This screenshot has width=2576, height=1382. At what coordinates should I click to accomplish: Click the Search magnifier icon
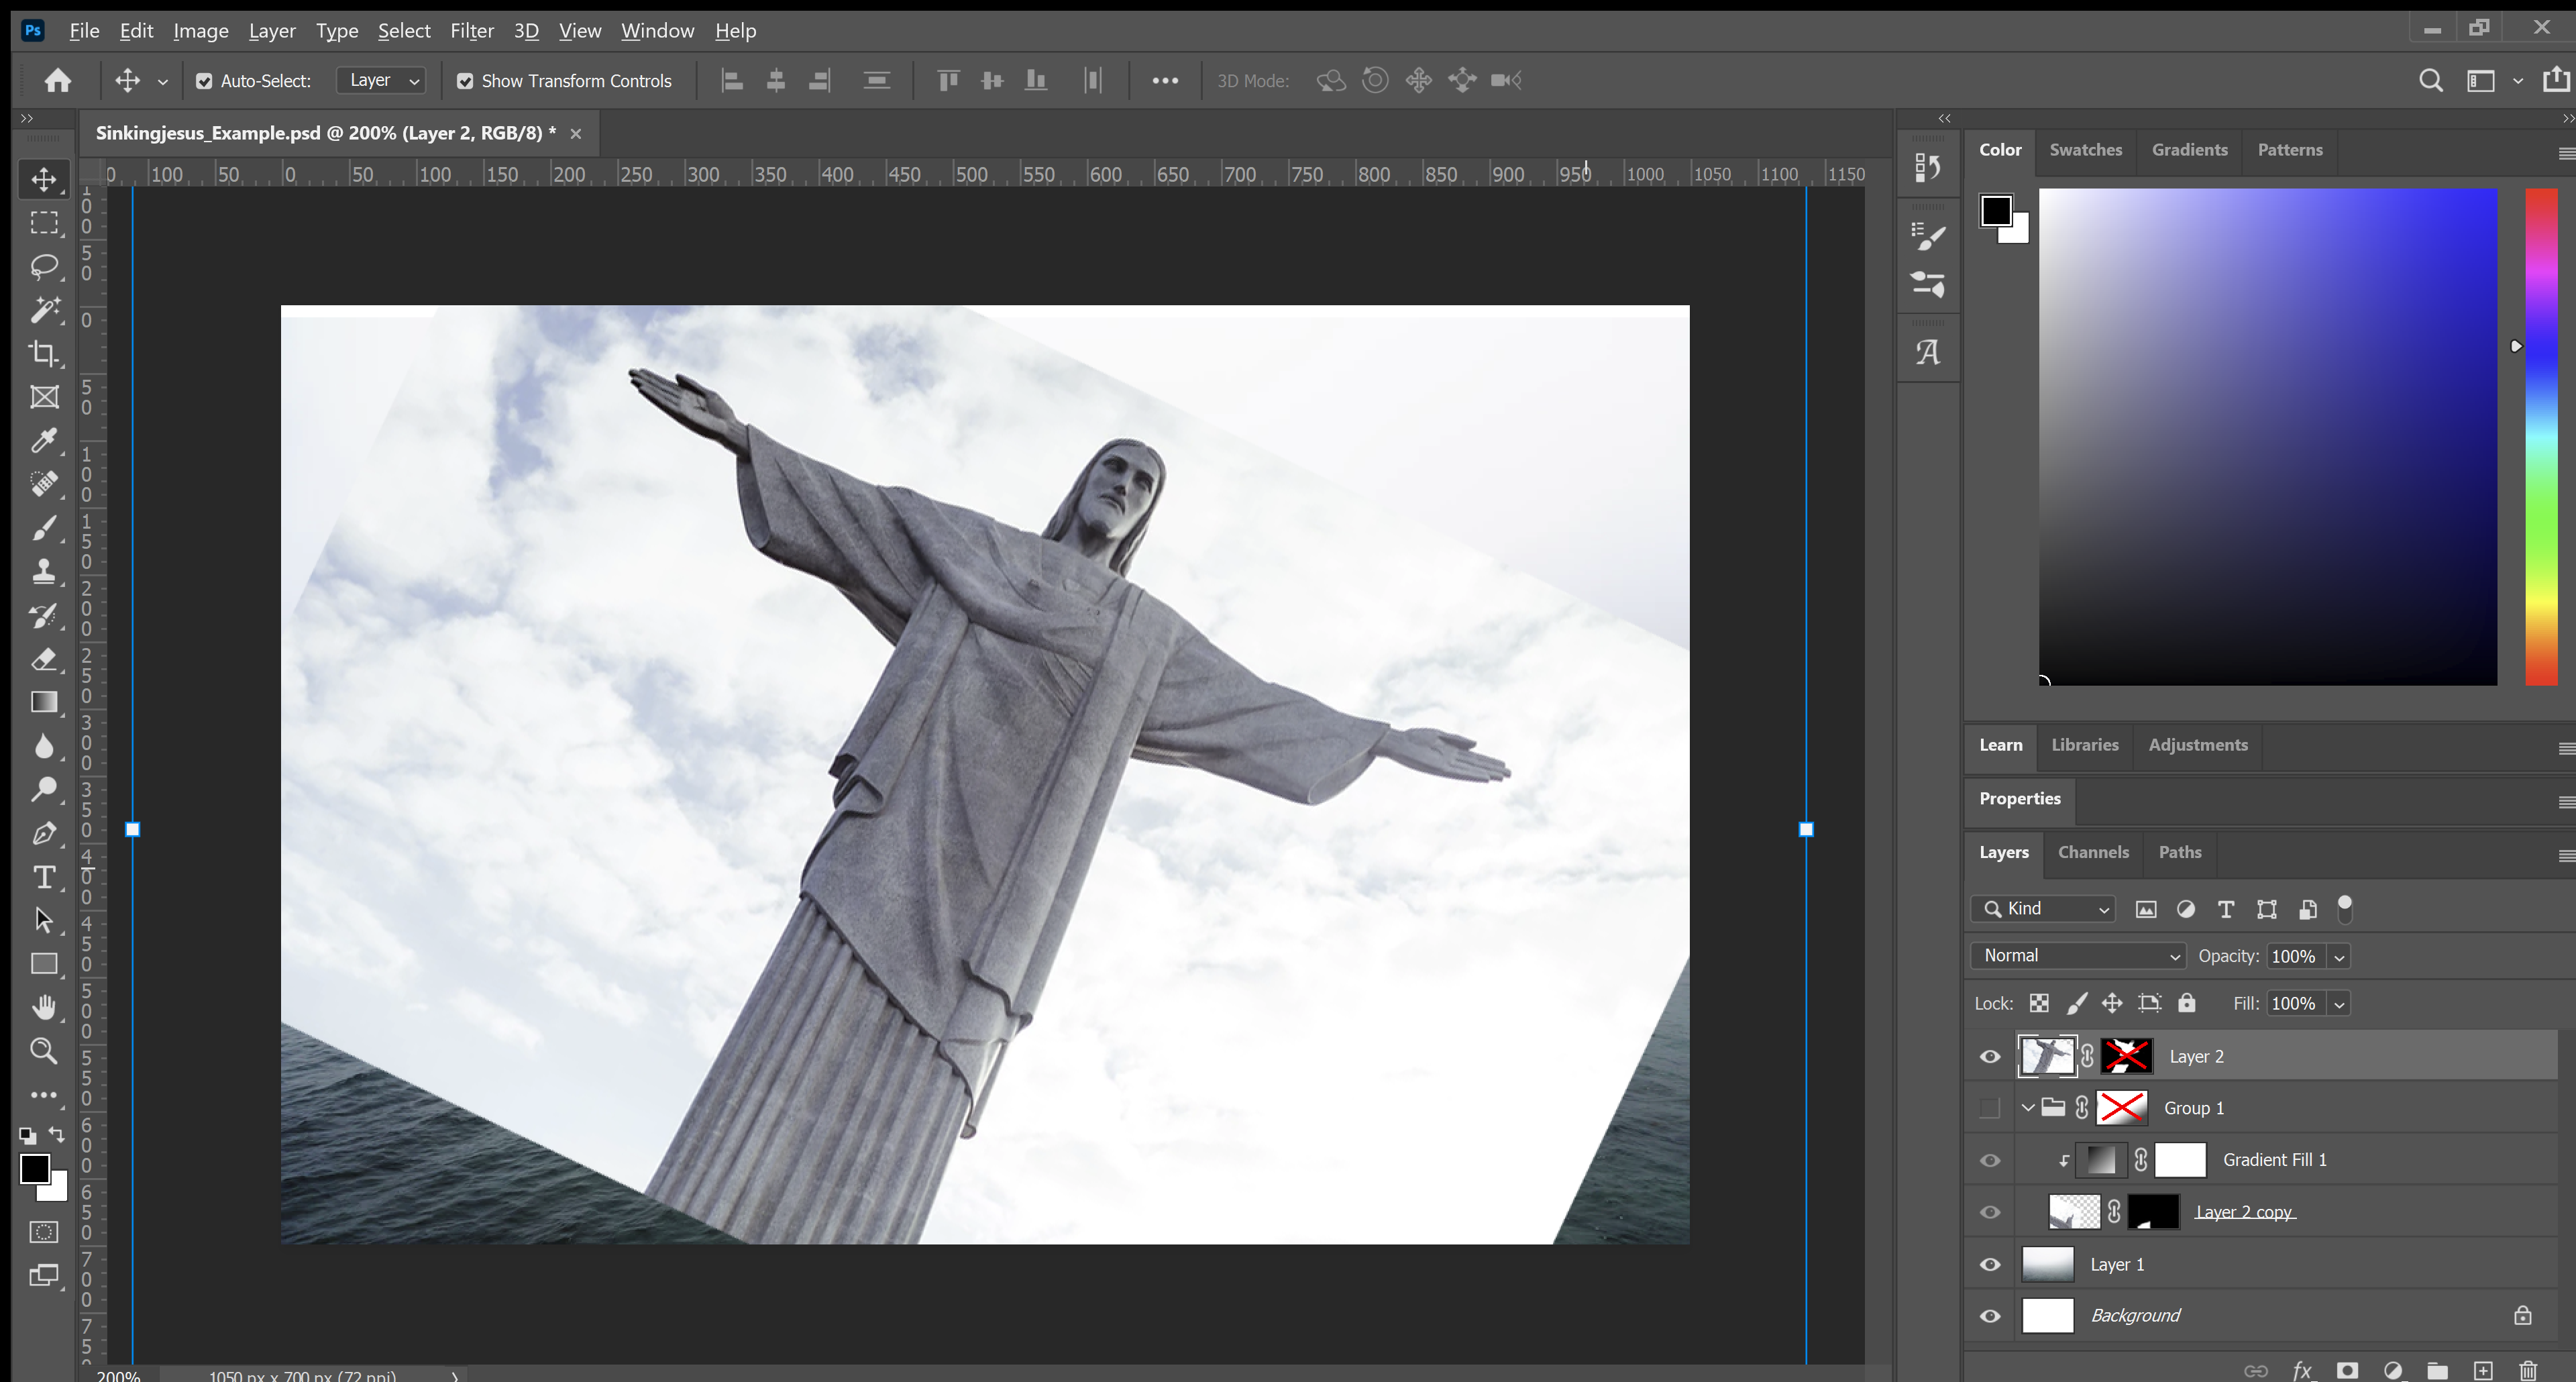[2431, 80]
